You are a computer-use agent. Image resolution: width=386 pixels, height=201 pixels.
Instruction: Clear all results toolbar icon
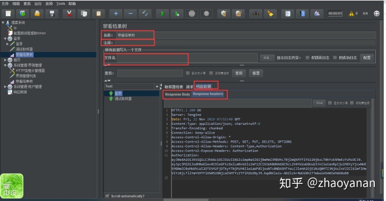(238, 13)
